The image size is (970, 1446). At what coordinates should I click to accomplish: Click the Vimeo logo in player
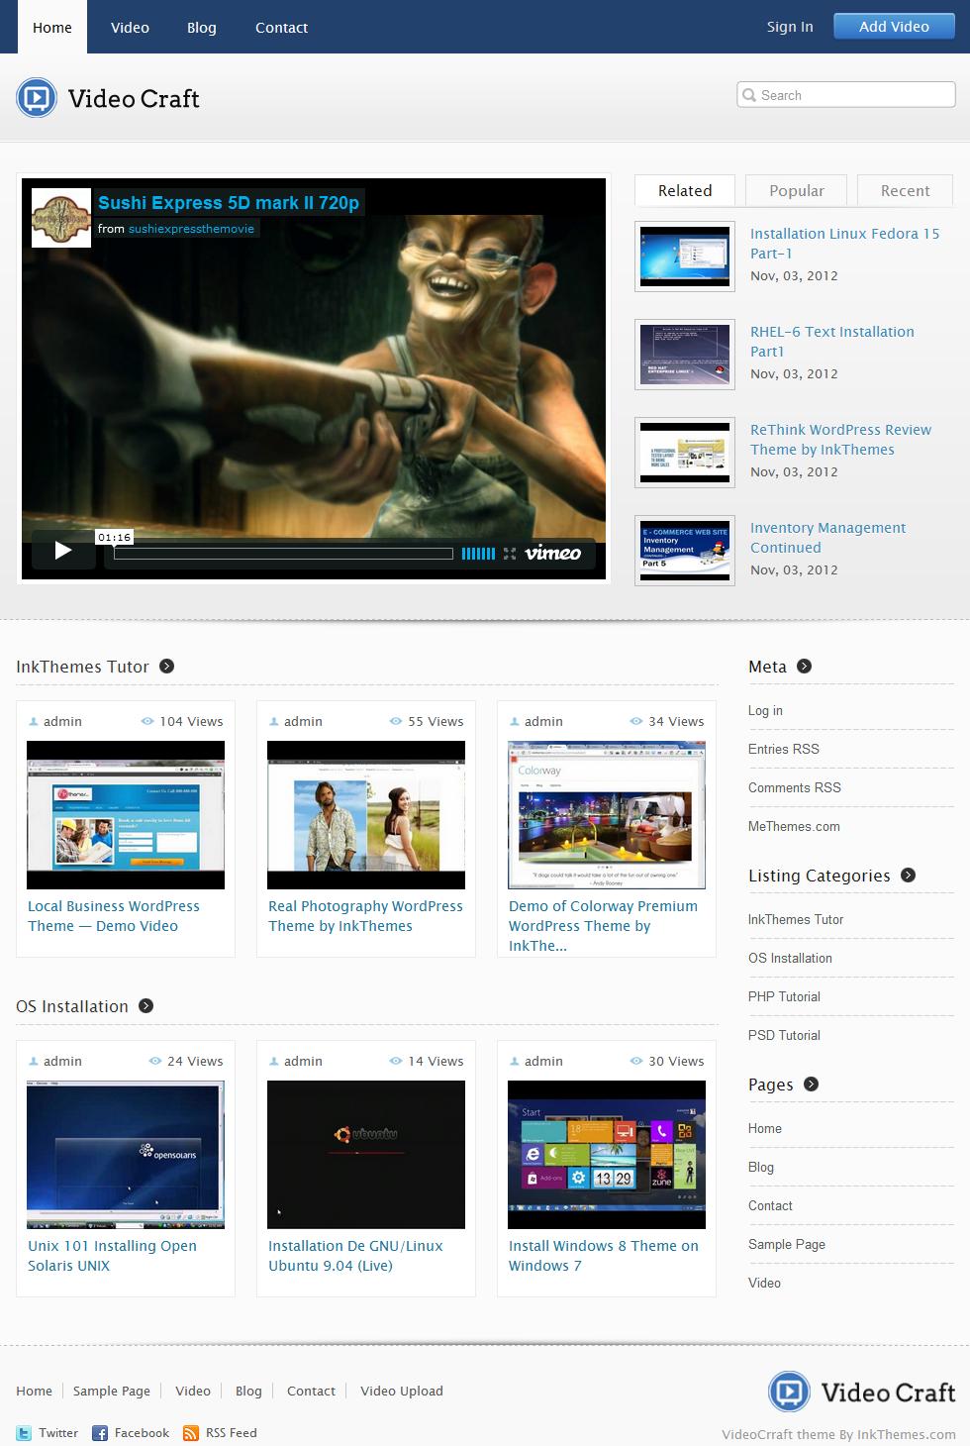[x=553, y=554]
